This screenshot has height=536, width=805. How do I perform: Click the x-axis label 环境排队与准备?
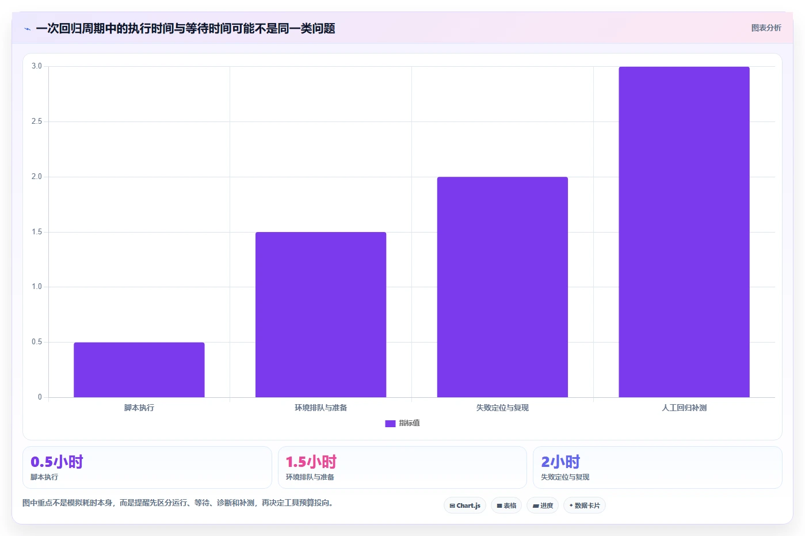(x=321, y=408)
